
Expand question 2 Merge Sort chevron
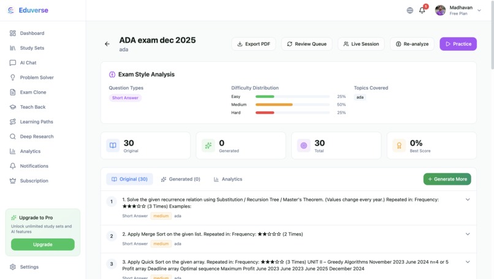tap(468, 234)
